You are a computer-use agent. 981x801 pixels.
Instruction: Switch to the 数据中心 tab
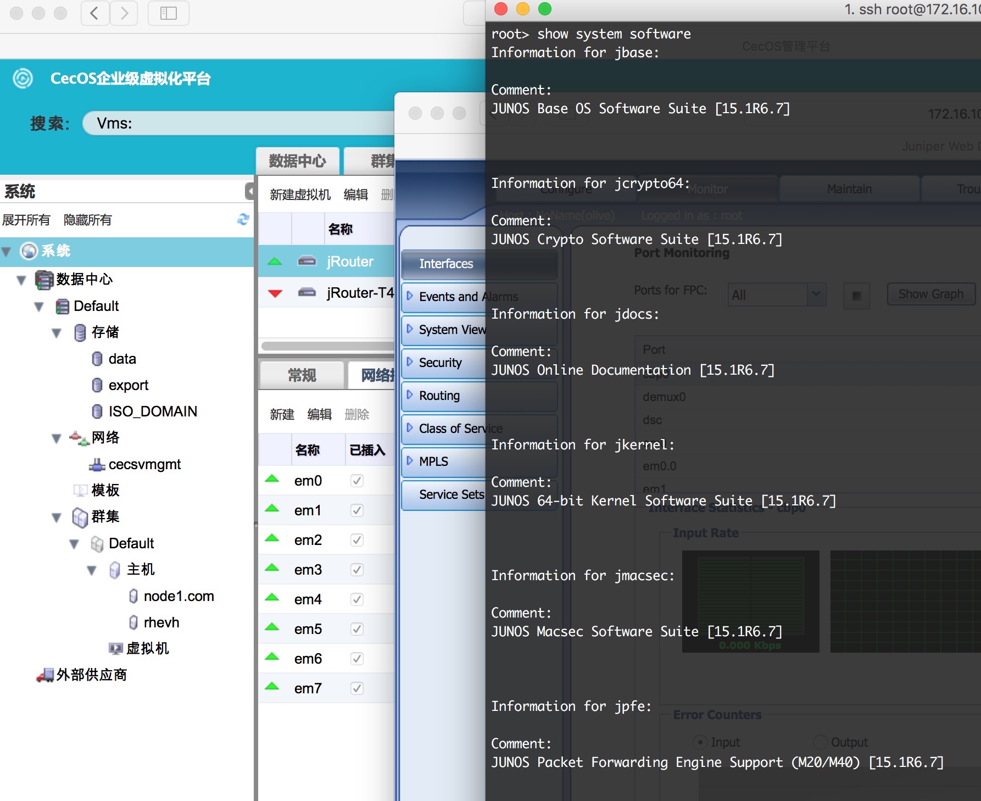(x=298, y=161)
